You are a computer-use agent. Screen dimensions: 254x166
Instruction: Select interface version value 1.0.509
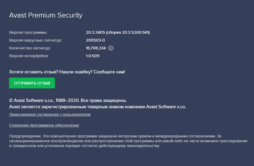(92, 56)
